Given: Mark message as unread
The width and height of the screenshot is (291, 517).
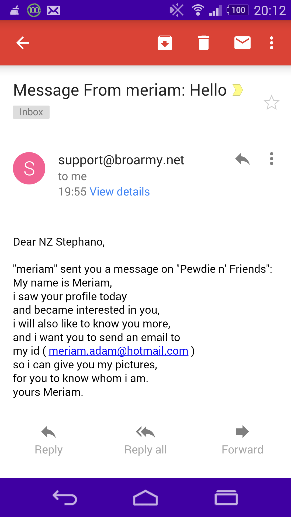Looking at the screenshot, I should (x=242, y=43).
